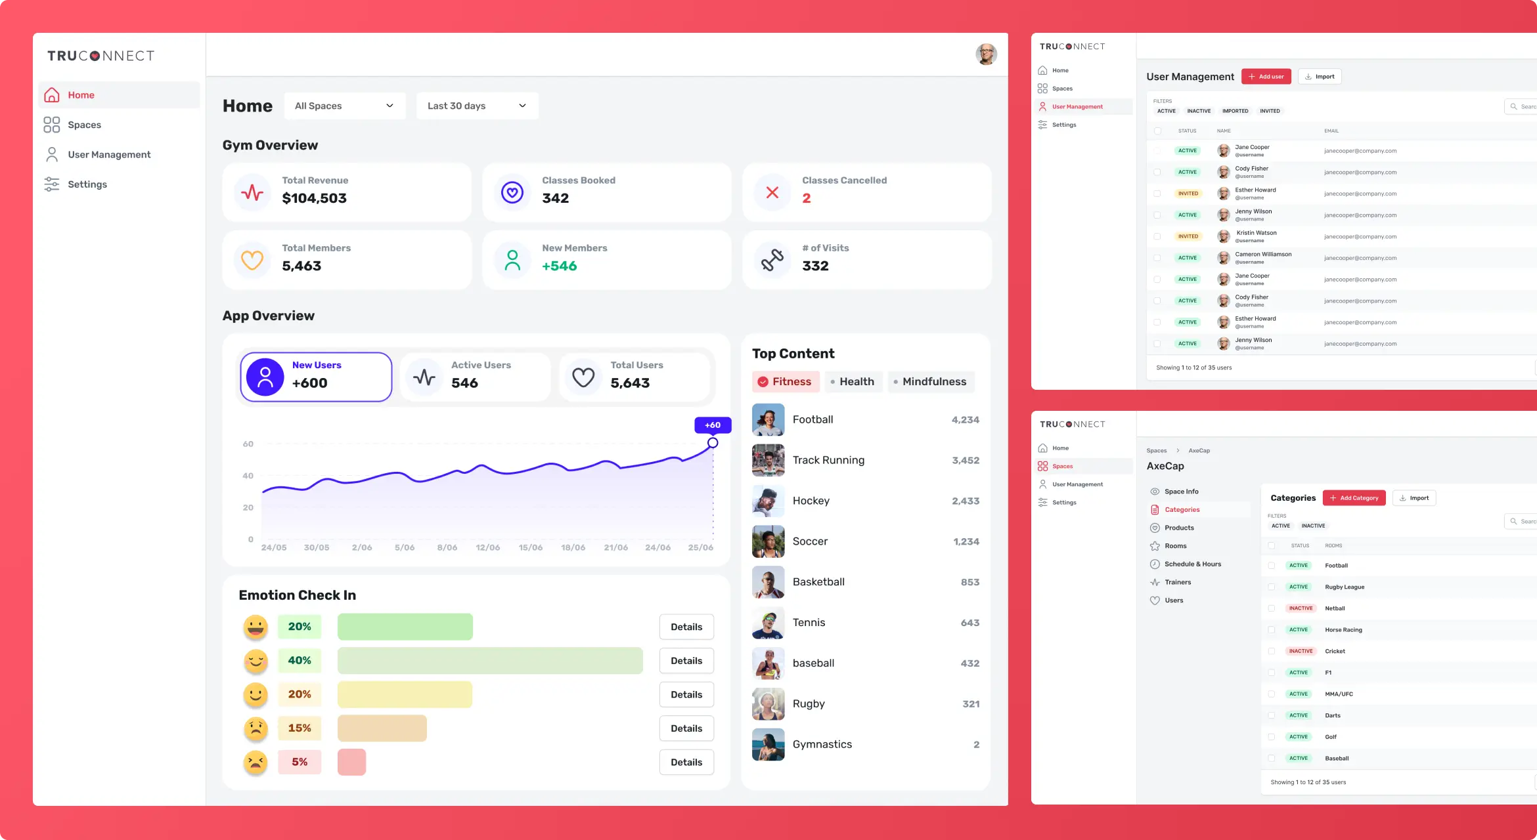The height and width of the screenshot is (840, 1537).
Task: Open Settings sliders icon in sidebar
Action: [52, 184]
